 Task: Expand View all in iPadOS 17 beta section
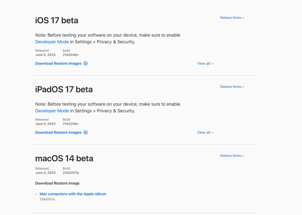pos(205,133)
